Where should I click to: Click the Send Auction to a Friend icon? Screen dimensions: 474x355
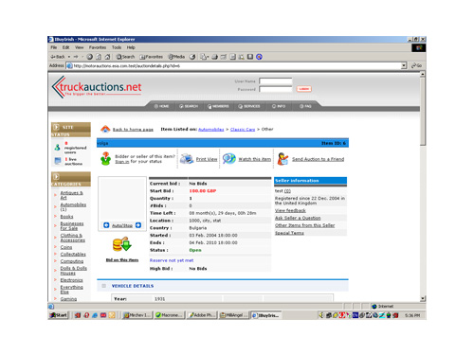pos(283,159)
